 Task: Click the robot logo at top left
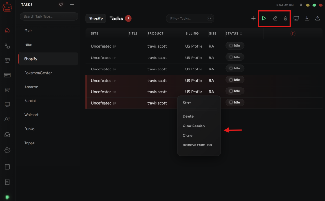pyautogui.click(x=7, y=6)
